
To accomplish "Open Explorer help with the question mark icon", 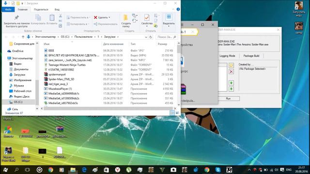I will pyautogui.click(x=178, y=9).
